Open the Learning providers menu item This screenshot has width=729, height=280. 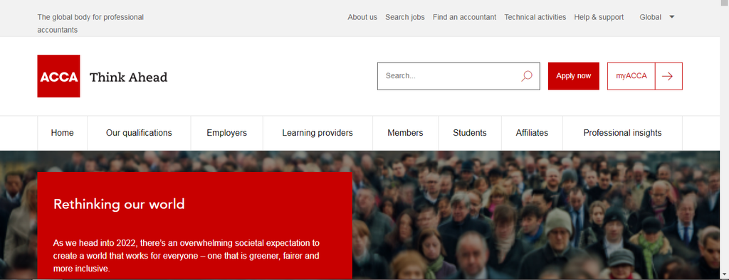point(318,133)
